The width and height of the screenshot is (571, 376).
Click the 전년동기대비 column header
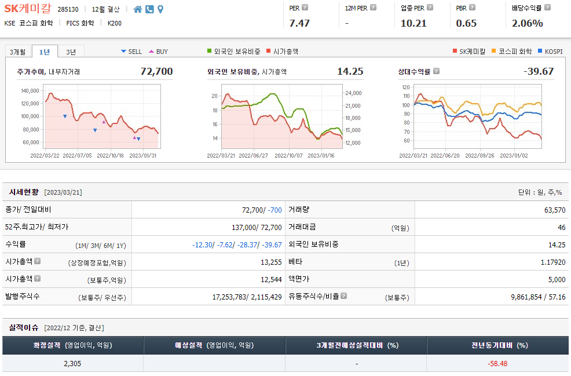[x=498, y=345]
